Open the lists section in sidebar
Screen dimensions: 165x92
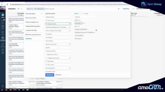click(x=3, y=27)
